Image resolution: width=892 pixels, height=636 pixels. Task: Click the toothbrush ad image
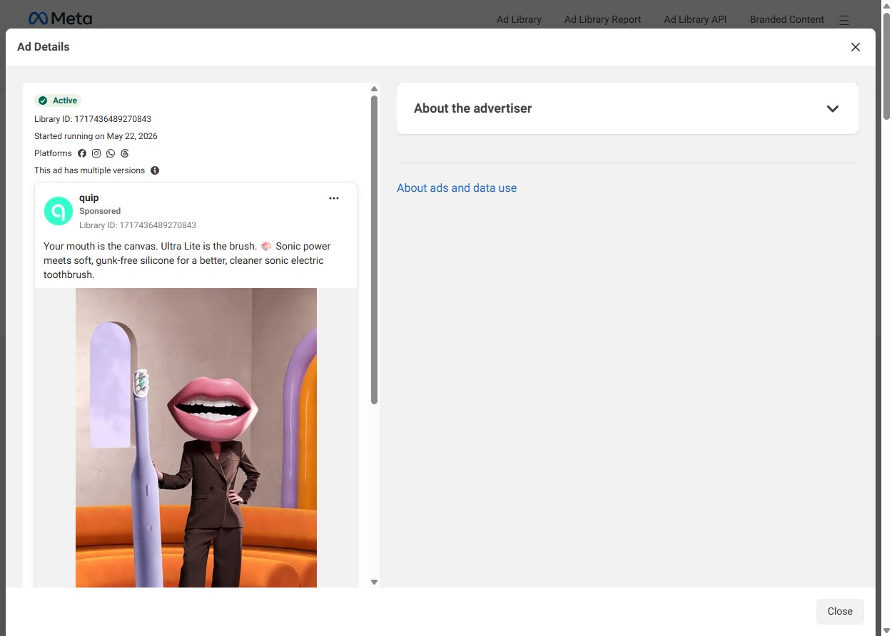tap(196, 438)
